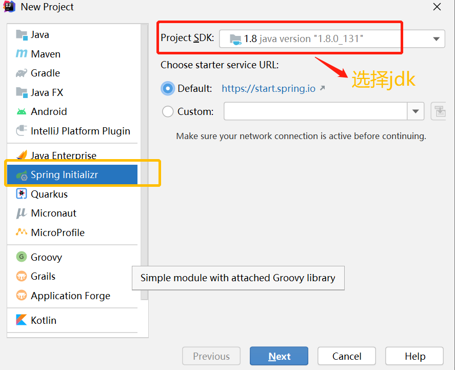The width and height of the screenshot is (455, 370).
Task: Select Android in the list
Action: [72, 112]
